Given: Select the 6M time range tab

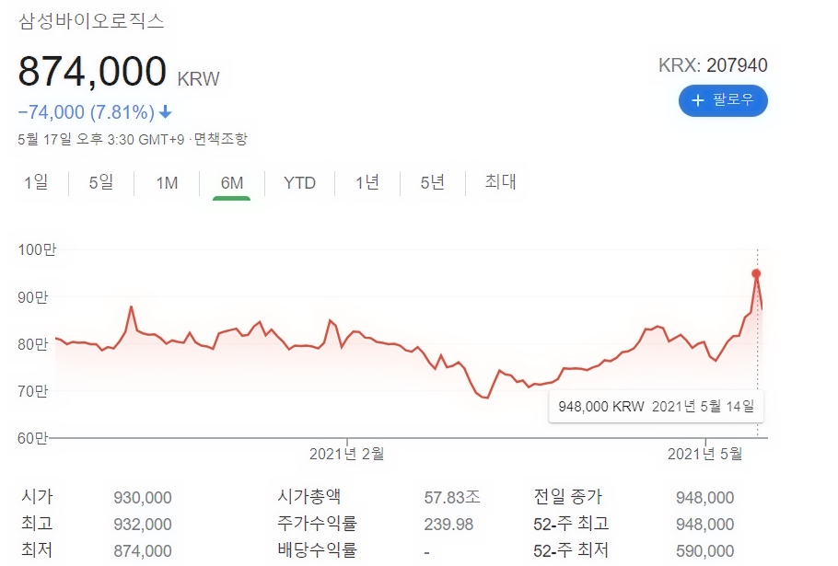Looking at the screenshot, I should tap(231, 183).
